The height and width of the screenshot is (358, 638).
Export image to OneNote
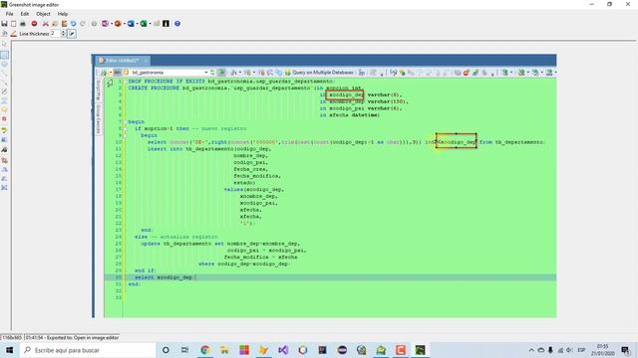coord(105,24)
